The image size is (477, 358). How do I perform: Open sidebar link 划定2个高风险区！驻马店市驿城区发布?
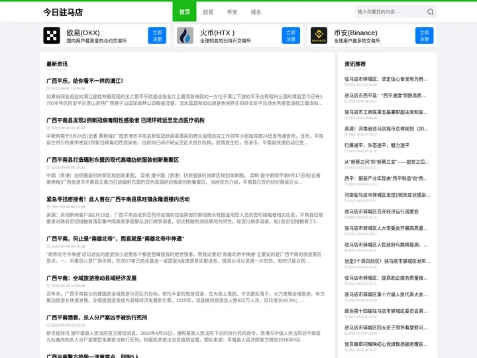[388, 261]
